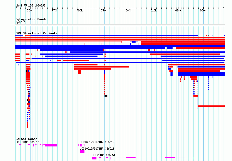The height and width of the screenshot is (161, 232).
Task: Click the 790k ruler tick label
Action: [x=104, y=10]
